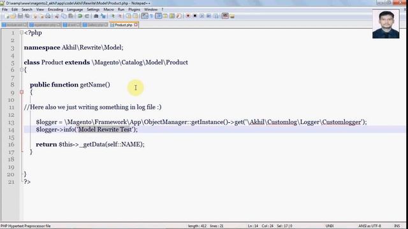Screen dimensions: 408x229
Task: Toggle Show All Characters paragraph icon
Action: click(151, 16)
